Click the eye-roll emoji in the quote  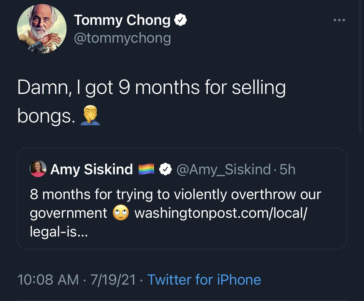[121, 213]
